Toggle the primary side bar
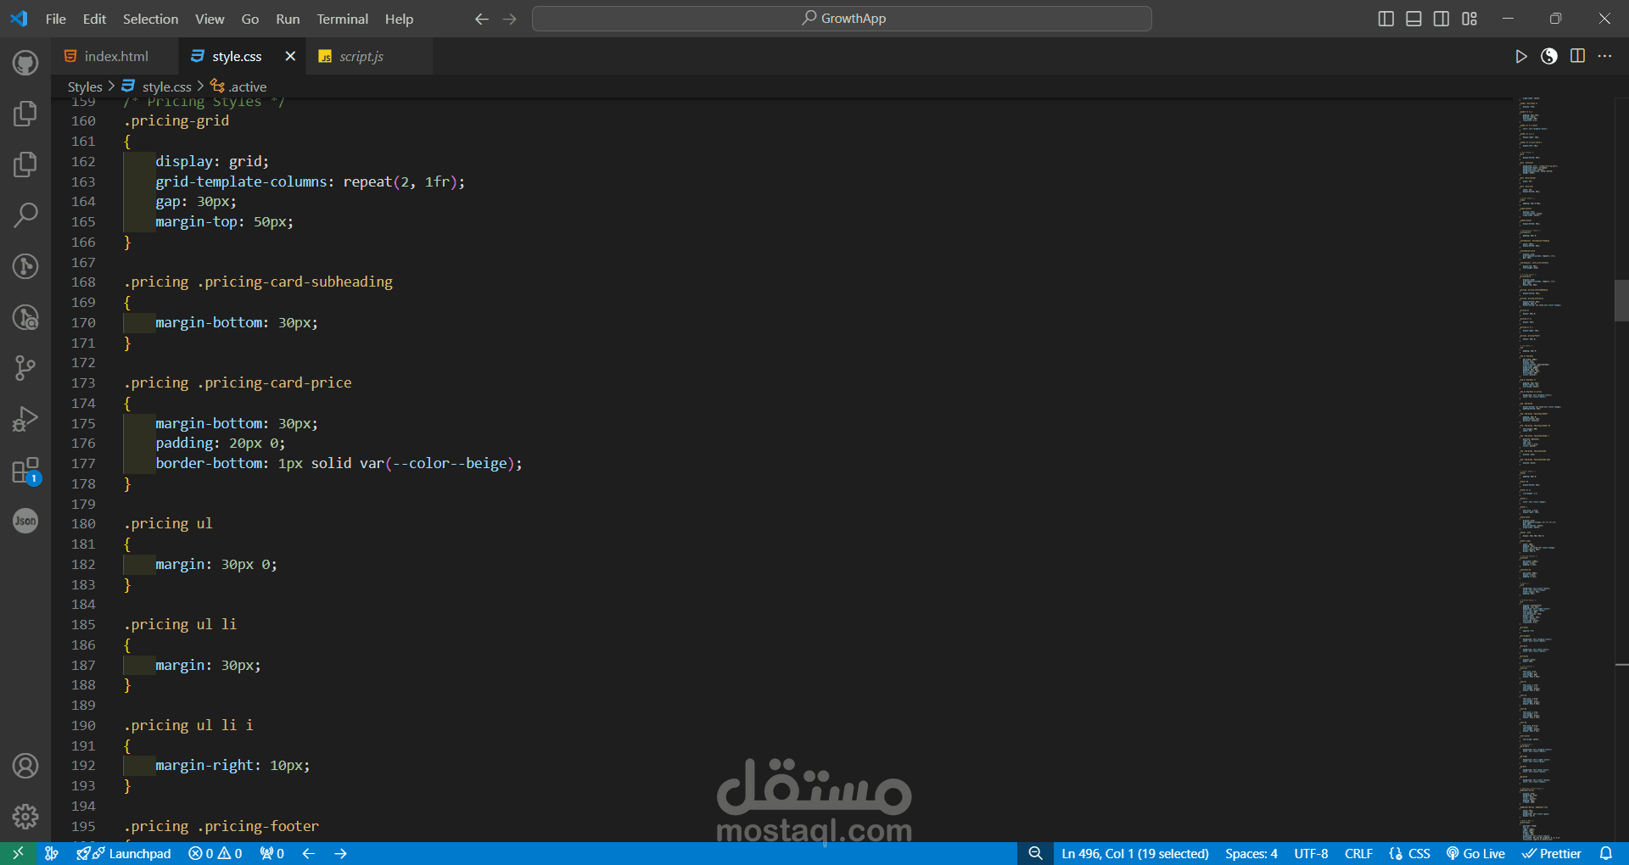This screenshot has height=865, width=1629. [x=1386, y=19]
